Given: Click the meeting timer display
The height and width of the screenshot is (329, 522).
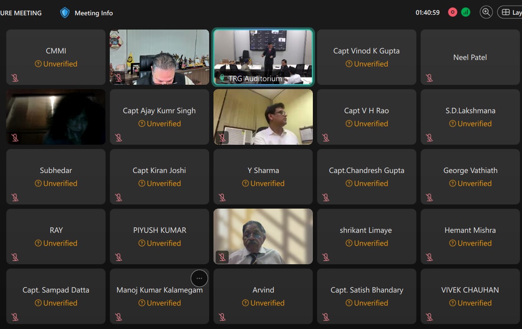Looking at the screenshot, I should [x=427, y=13].
